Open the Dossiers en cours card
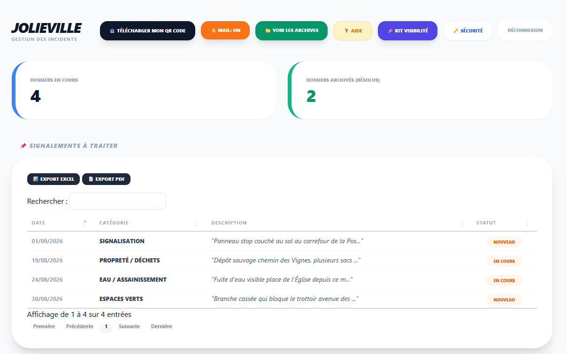567x354 pixels. pyautogui.click(x=144, y=90)
